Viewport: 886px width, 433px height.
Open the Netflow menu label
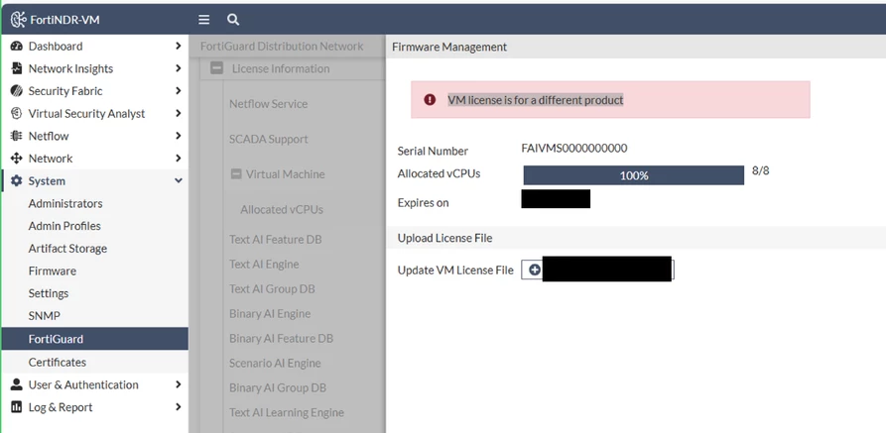point(49,136)
